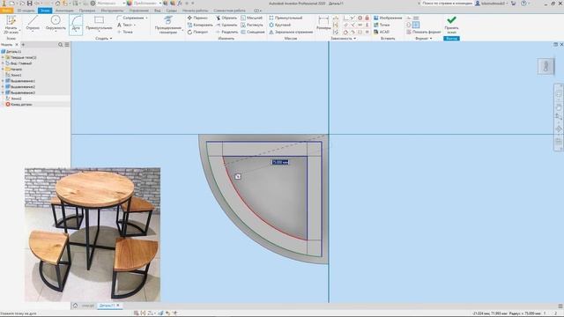Select the Extend (Удлинить) tool
The height and width of the screenshot is (317, 564).
coord(226,25)
